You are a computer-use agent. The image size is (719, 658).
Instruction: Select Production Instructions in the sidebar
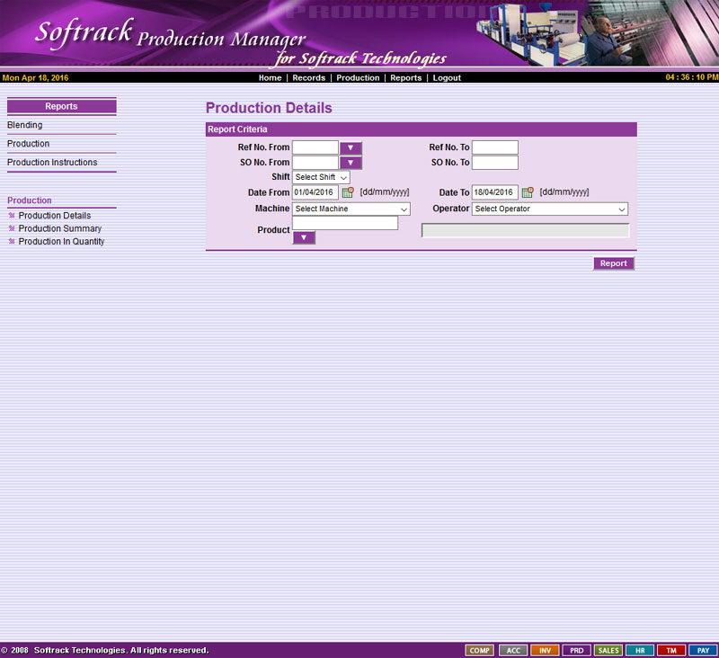coord(52,163)
